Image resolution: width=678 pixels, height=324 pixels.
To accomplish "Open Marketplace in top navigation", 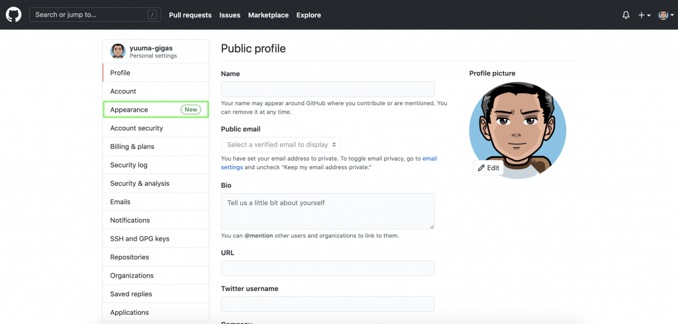I will 268,15.
